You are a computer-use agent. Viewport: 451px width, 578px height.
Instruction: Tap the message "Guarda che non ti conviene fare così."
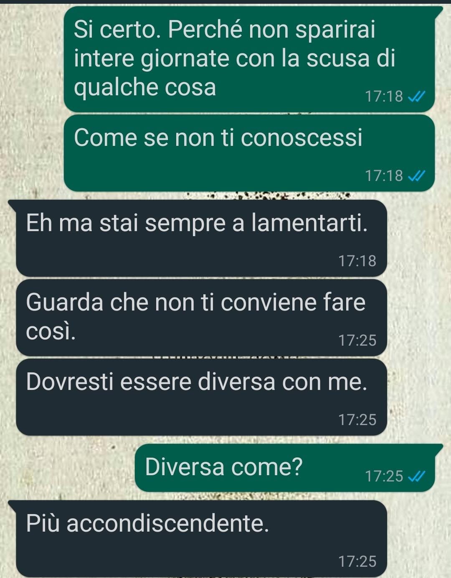(202, 318)
